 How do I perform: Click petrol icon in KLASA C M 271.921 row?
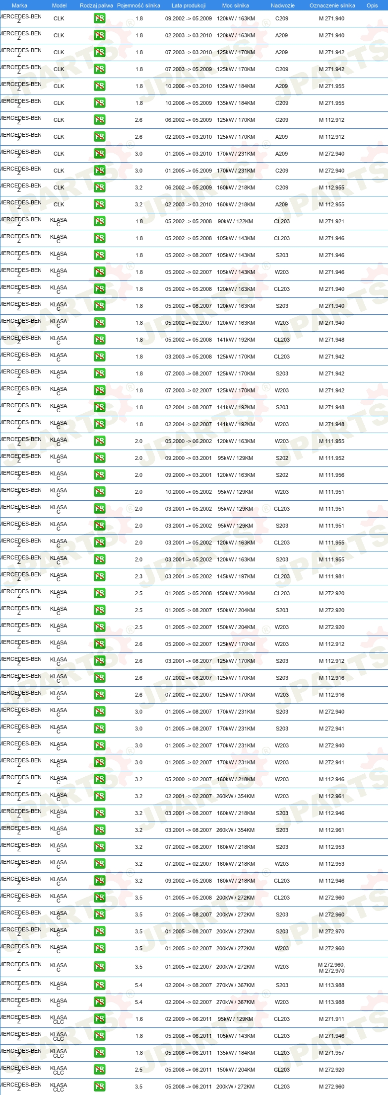click(x=100, y=221)
